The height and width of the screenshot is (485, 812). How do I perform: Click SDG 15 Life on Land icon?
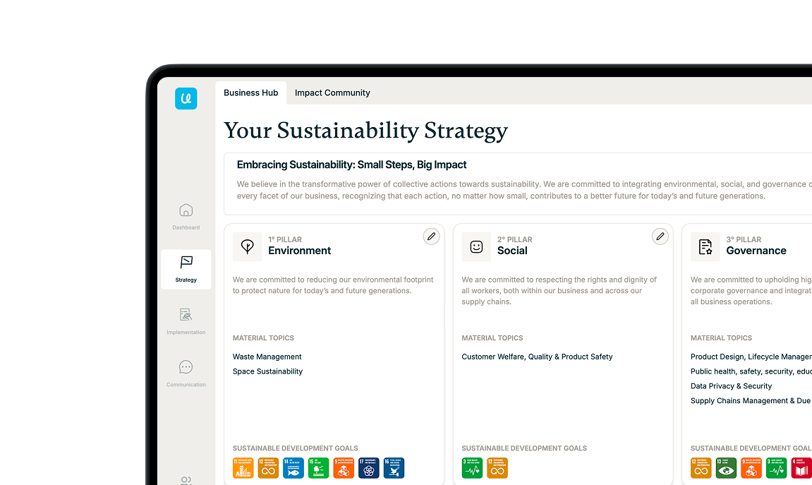click(x=318, y=468)
